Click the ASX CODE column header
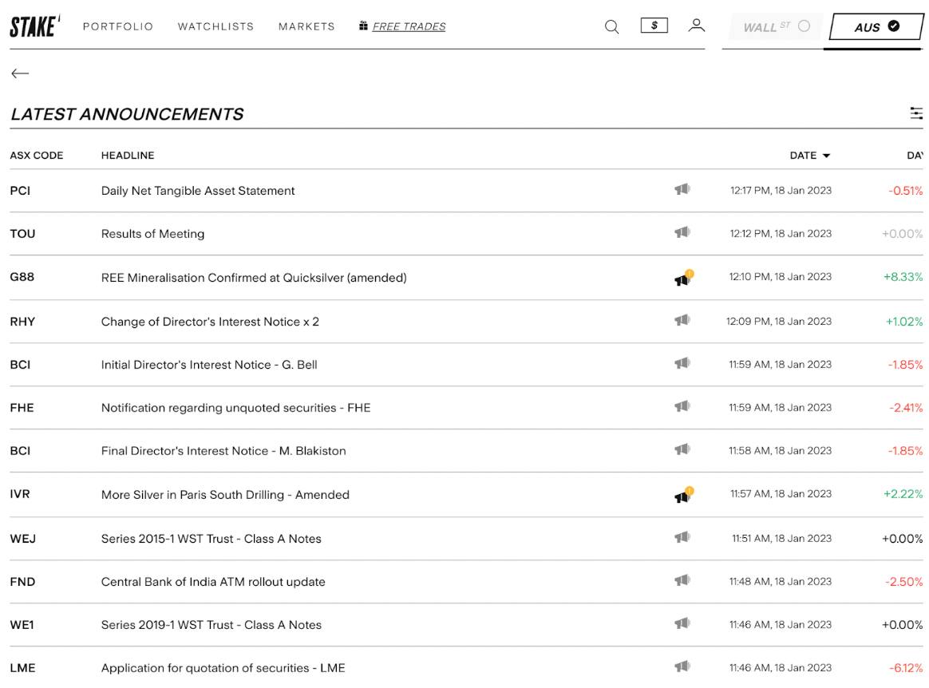Viewport: 929px width, 688px height. tap(37, 156)
